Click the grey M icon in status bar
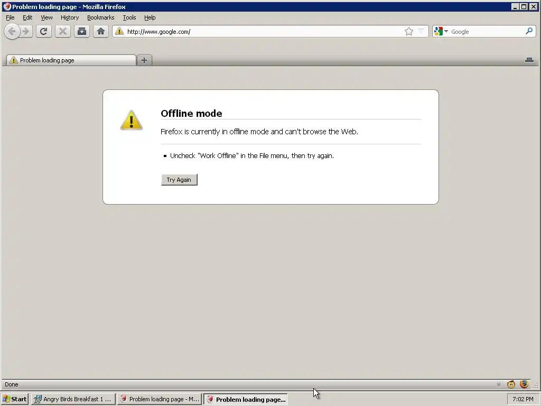Viewport: 541px width, 406px height. [499, 385]
